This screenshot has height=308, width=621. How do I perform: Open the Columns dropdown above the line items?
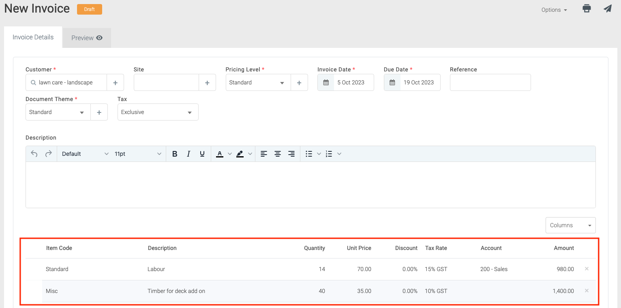570,225
